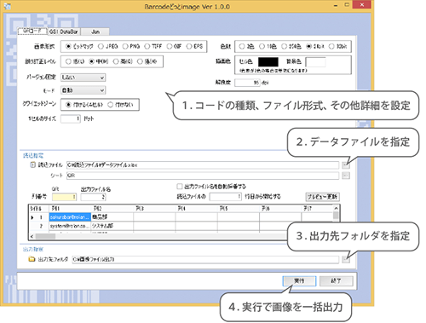Click the 1セルのサイズ input field
Viewport: 426px width, 323px height.
(71, 118)
